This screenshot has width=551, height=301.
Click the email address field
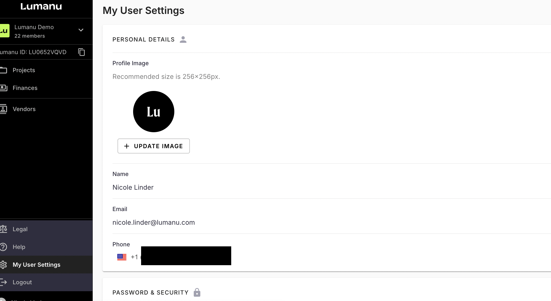click(x=153, y=222)
